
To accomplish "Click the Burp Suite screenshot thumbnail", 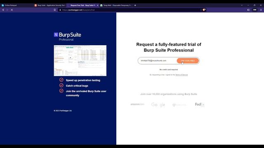I will [x=80, y=60].
